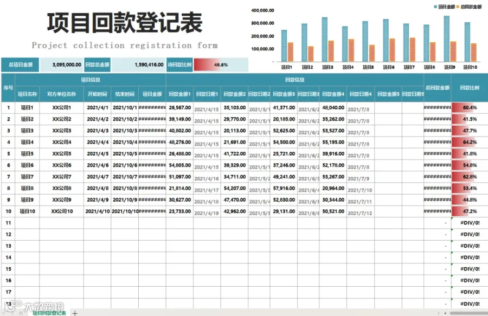Image resolution: width=488 pixels, height=316 pixels.
Task: Click the 待回款比例 48.6% progress cell
Action: pos(221,65)
